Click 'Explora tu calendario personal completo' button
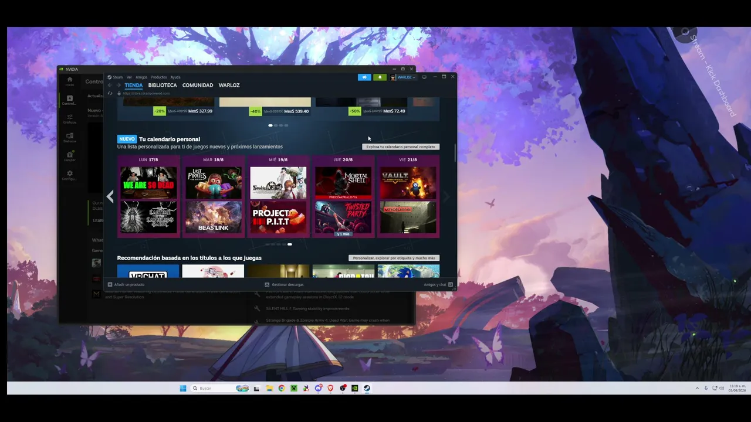This screenshot has width=751, height=422. 401,147
